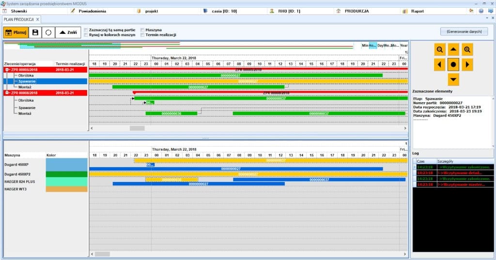The height and width of the screenshot is (260, 496).
Task: Pan the chart up with arrow button
Action: click(x=453, y=49)
